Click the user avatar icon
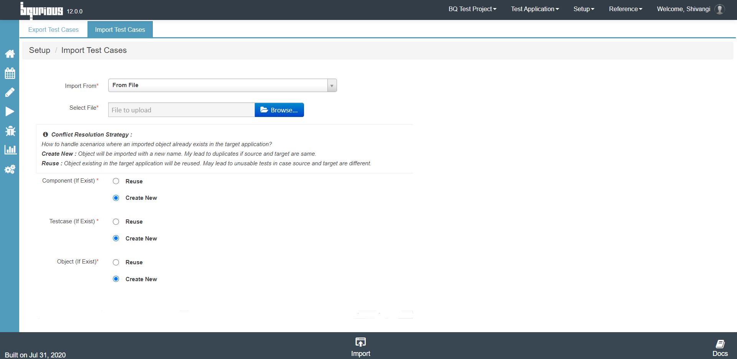The height and width of the screenshot is (359, 737). [x=720, y=9]
